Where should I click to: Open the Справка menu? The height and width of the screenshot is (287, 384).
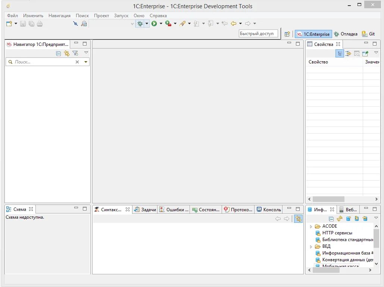click(158, 16)
